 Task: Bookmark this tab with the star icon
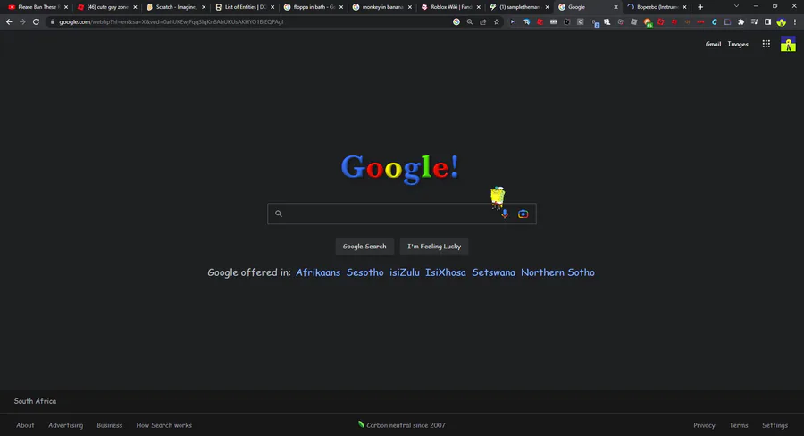click(x=497, y=22)
